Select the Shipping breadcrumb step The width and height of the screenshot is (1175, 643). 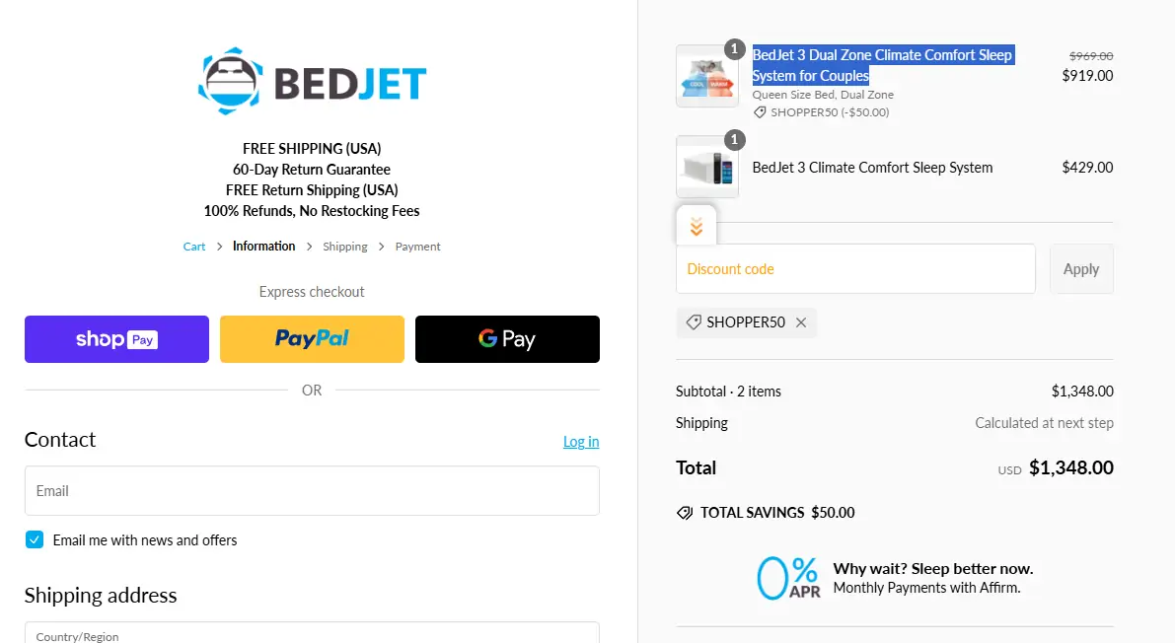(345, 247)
